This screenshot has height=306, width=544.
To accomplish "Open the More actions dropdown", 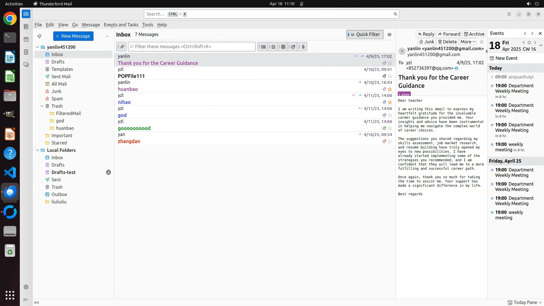I will point(468,42).
